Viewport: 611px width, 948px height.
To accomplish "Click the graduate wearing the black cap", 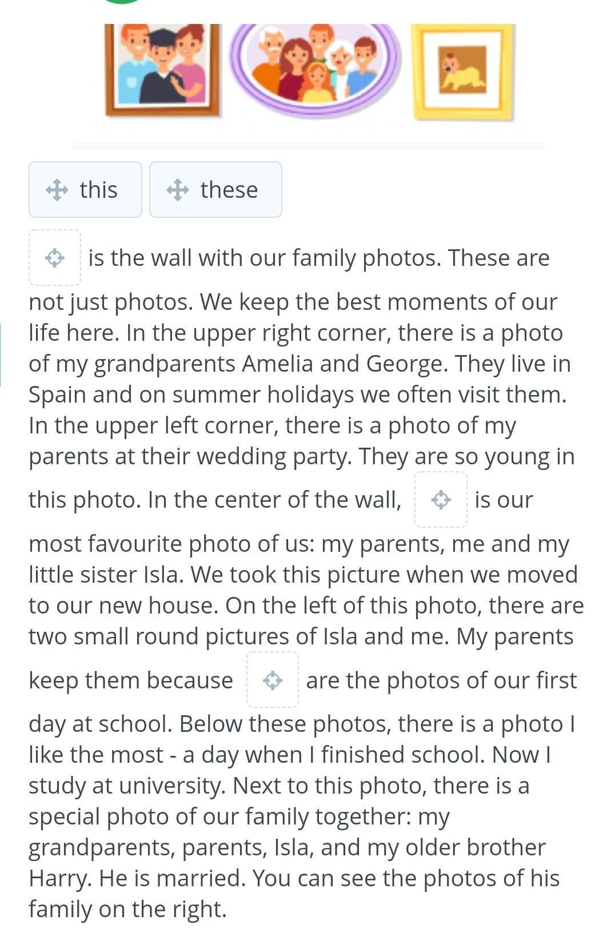I will [x=163, y=63].
